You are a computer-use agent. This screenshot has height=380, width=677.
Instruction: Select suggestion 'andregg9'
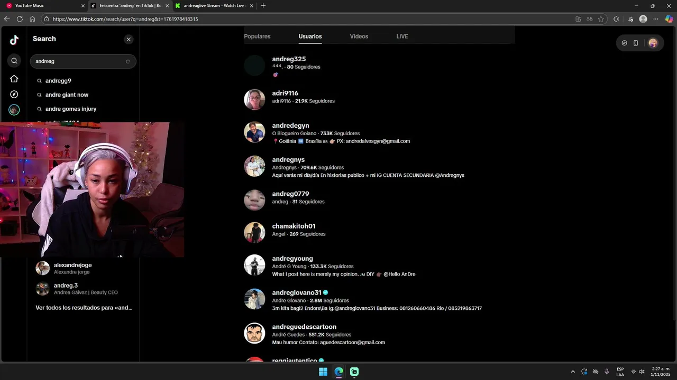pyautogui.click(x=58, y=81)
